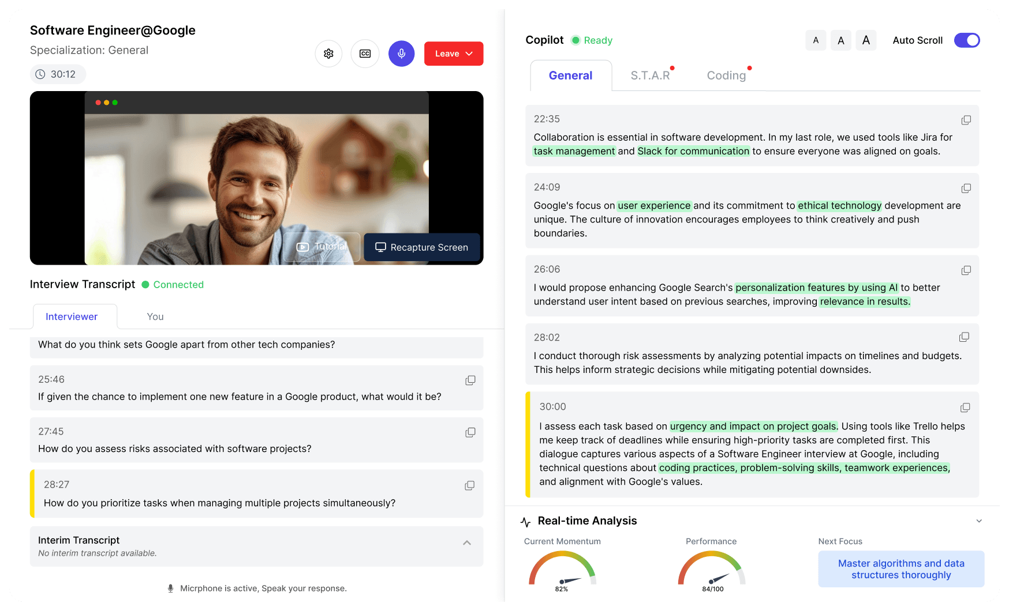Copy the 27:45 interviewer question
1009x611 pixels.
coord(470,432)
